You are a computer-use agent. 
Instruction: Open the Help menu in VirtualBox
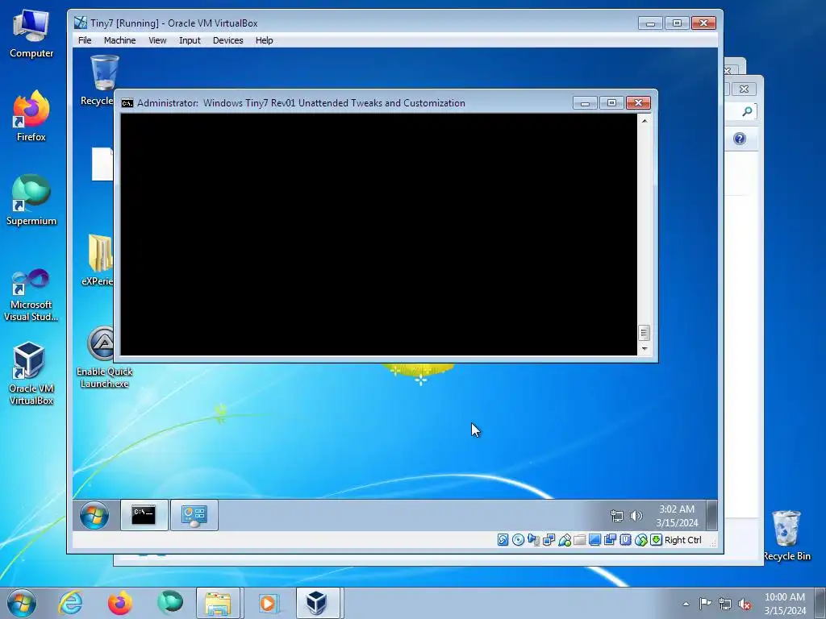coord(264,40)
